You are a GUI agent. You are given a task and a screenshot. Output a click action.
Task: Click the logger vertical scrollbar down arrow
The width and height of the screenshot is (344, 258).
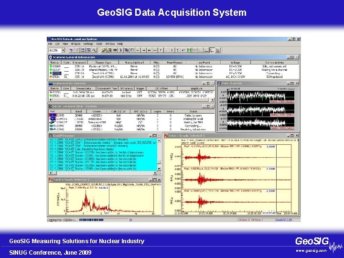click(159, 169)
